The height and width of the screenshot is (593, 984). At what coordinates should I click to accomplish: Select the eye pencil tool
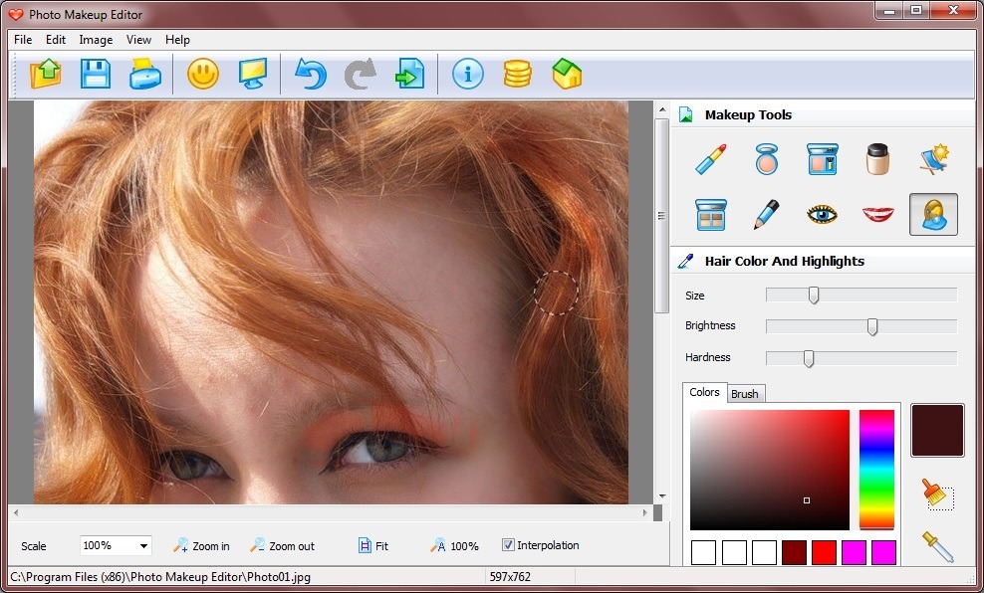(x=766, y=214)
